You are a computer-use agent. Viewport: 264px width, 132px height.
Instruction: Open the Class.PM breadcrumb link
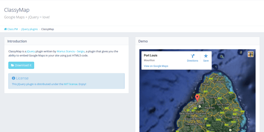point(13,29)
